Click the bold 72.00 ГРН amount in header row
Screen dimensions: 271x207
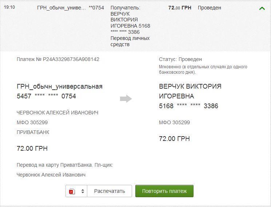coord(180,8)
